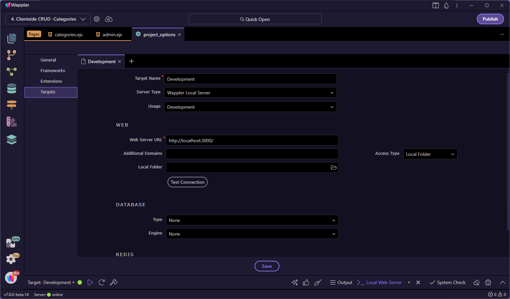Image resolution: width=510 pixels, height=299 pixels.
Task: Click the AI sparkles icon in the statusbar
Action: [294, 282]
